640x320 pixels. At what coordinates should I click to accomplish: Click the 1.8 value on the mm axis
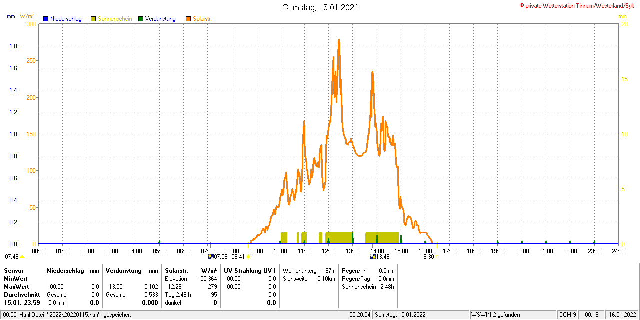(13, 46)
